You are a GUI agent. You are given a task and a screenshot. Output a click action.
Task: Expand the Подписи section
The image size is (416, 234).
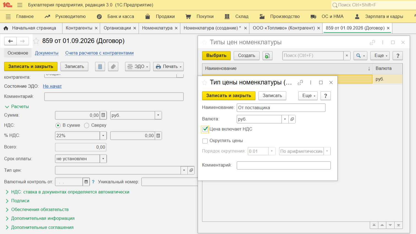(x=20, y=201)
